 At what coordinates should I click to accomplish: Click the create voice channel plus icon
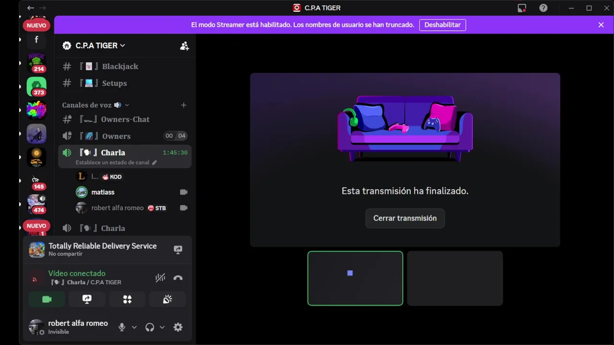[x=183, y=105]
